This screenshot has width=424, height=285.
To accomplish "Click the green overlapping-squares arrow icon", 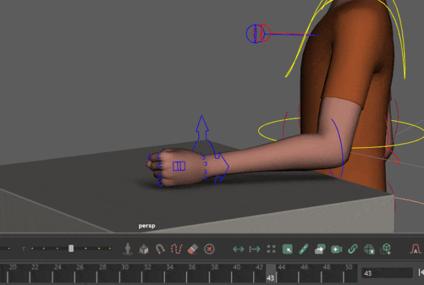I will 320,249.
